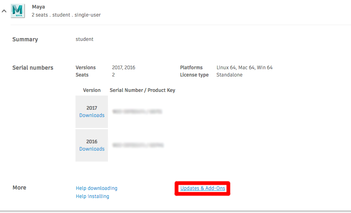Click the 2016 version cell label
Viewport: 351px width, 213px height.
[92, 141]
